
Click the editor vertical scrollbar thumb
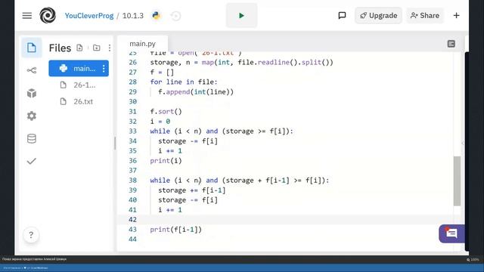457,181
